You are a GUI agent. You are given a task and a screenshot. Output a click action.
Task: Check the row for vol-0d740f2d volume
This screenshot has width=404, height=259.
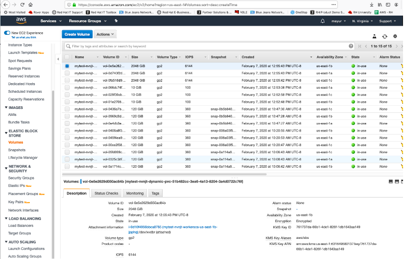67,73
